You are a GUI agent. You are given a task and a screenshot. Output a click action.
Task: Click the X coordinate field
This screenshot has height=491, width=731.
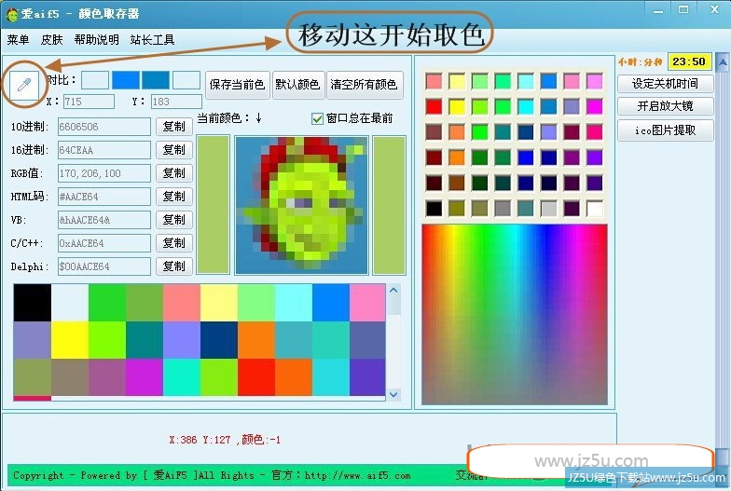(89, 102)
